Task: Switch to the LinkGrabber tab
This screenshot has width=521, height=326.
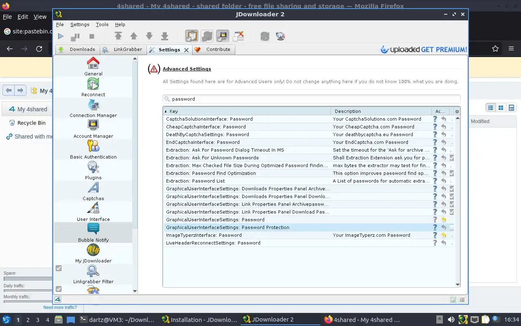Action: point(123,49)
